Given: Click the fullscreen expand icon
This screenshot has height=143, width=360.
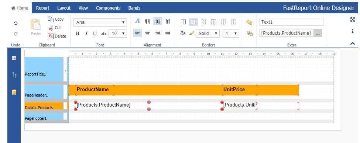Looking at the screenshot, I should click(x=353, y=20).
